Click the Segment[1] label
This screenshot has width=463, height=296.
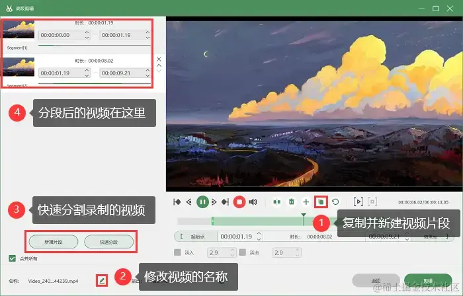[17, 48]
